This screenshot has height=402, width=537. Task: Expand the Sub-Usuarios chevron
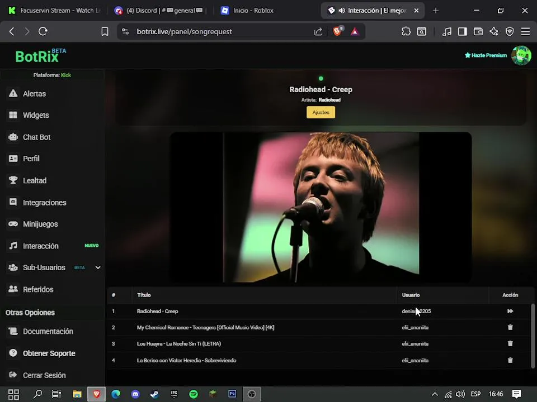pyautogui.click(x=98, y=267)
